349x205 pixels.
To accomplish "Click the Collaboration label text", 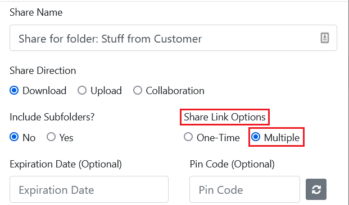I will (x=175, y=91).
